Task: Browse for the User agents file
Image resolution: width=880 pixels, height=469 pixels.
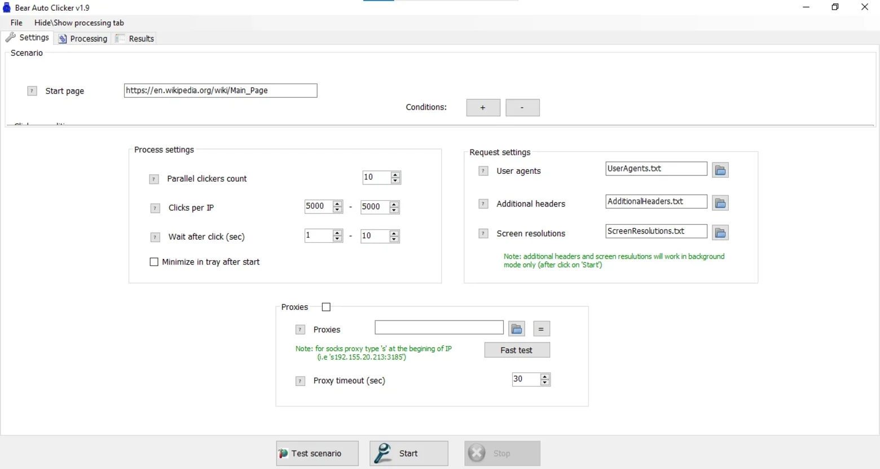Action: pyautogui.click(x=720, y=170)
